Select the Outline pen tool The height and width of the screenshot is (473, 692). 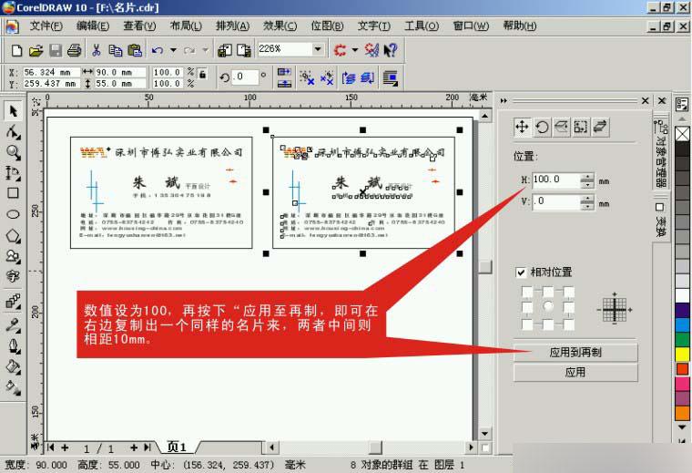[x=14, y=345]
